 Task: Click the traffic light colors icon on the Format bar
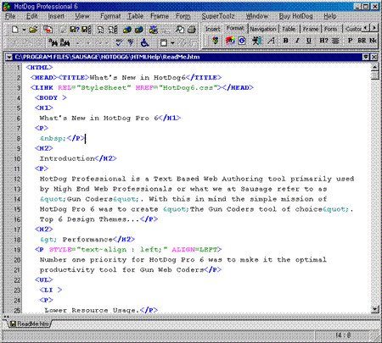[x=216, y=41]
